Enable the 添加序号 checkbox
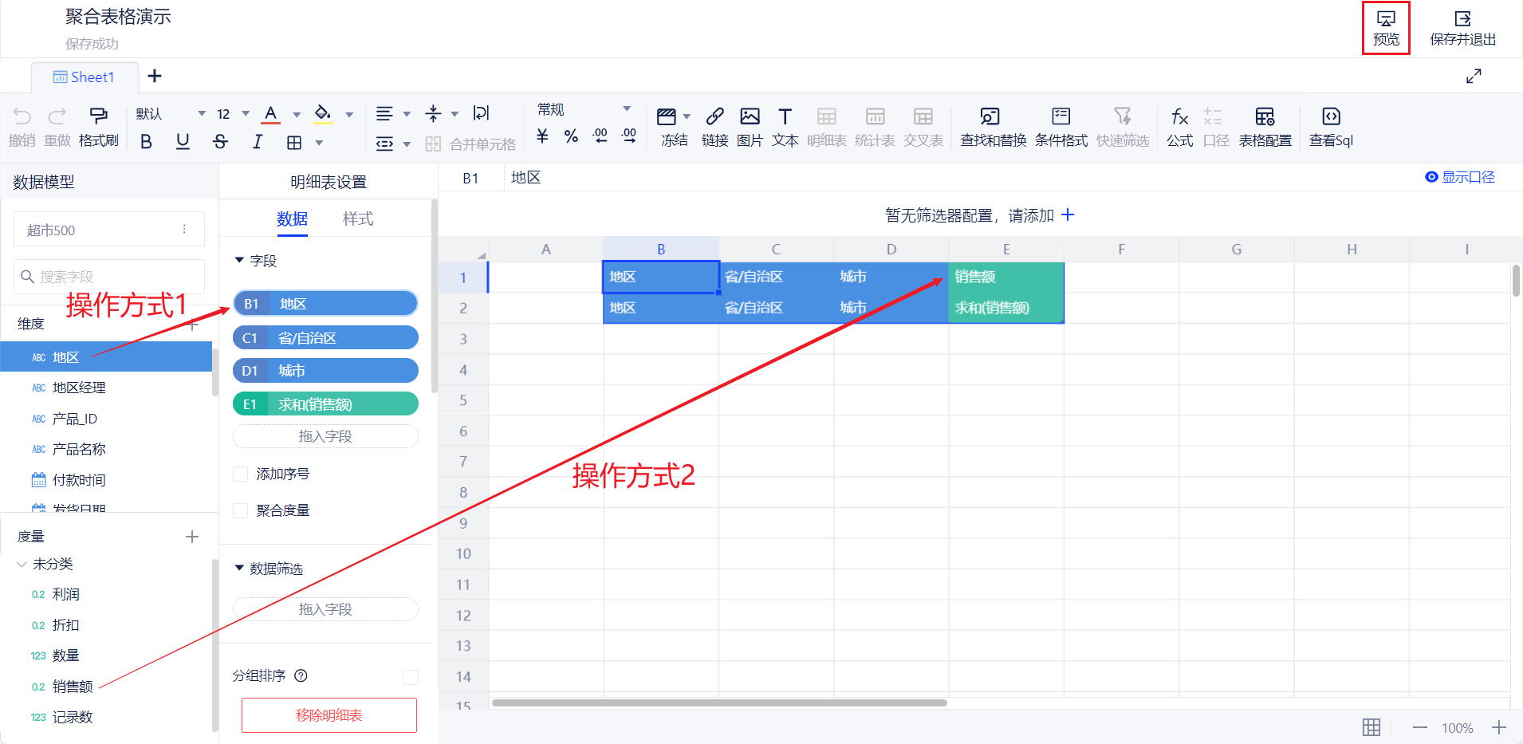The width and height of the screenshot is (1523, 744). coord(240,474)
